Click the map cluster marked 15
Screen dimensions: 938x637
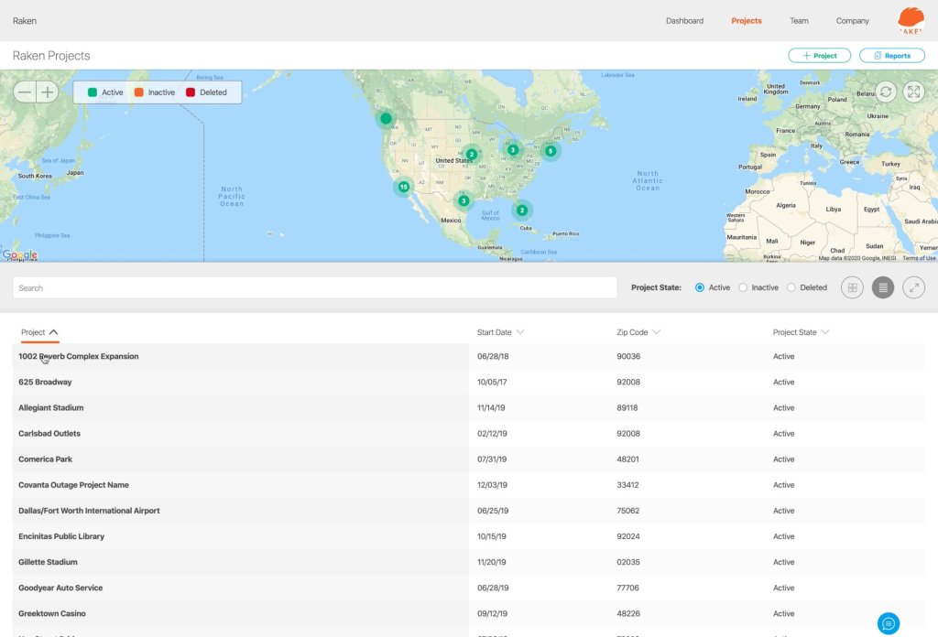tap(404, 187)
